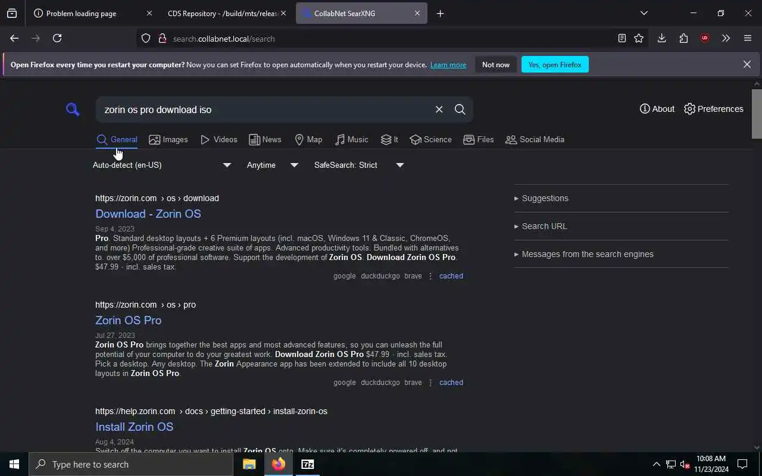Screen dimensions: 762x476
Task: Open the Windows Start menu
Action: (x=14, y=464)
